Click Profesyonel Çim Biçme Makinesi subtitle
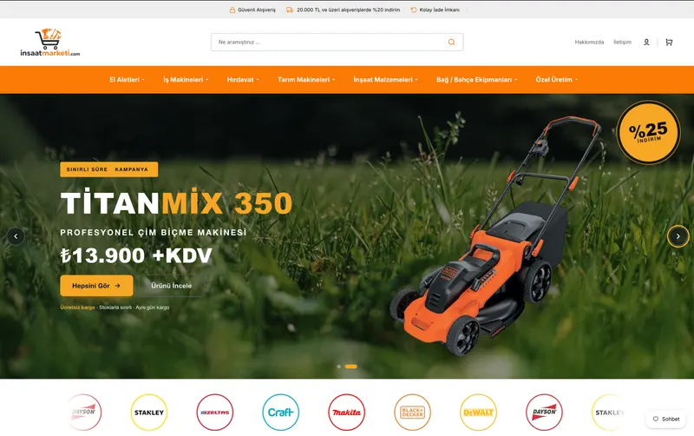This screenshot has width=694, height=436. point(154,232)
